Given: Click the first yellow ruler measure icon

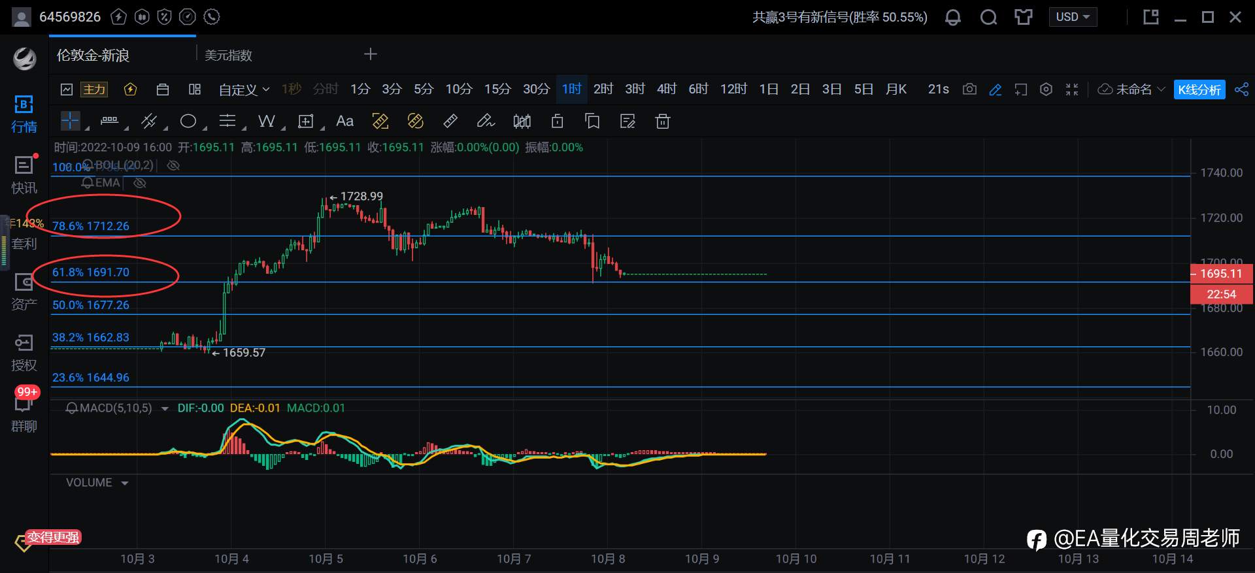Looking at the screenshot, I should point(380,121).
